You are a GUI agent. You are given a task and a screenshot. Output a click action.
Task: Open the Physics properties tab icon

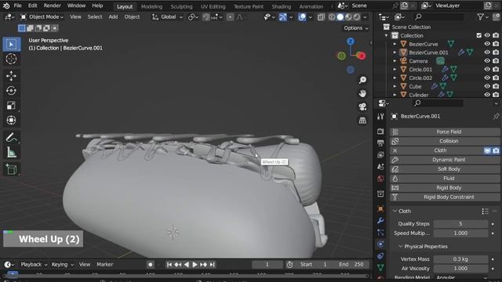380,244
